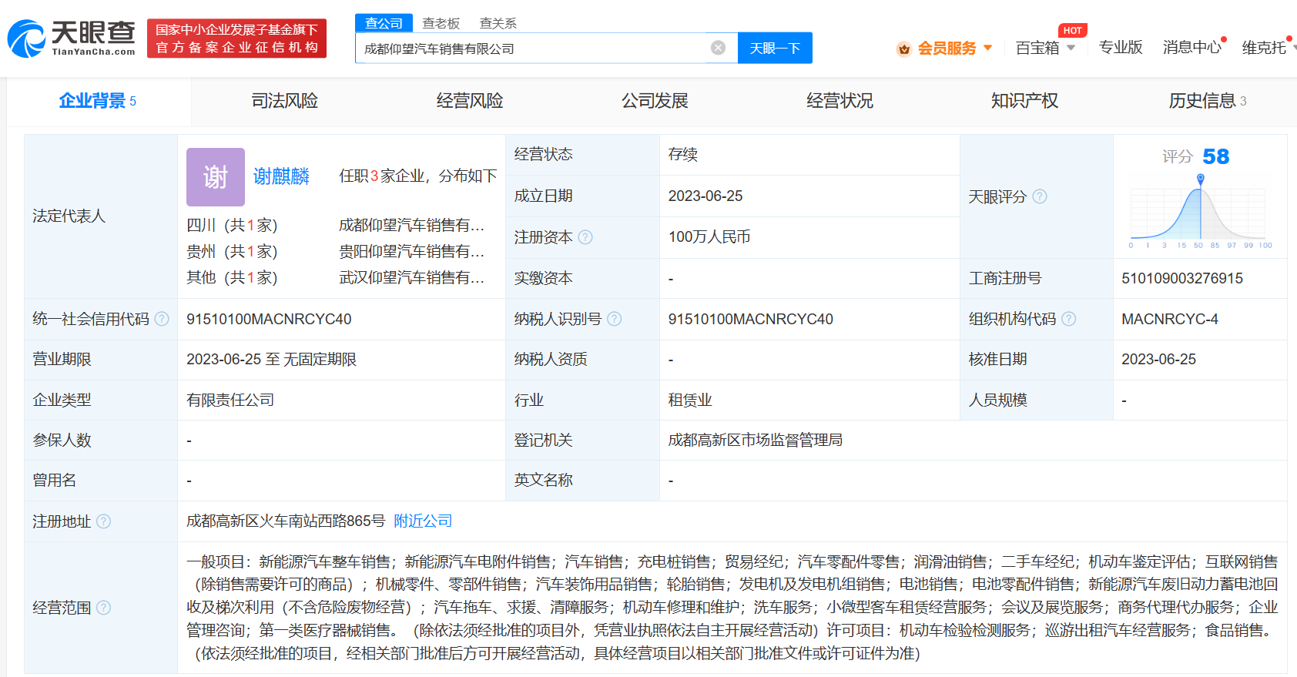Image resolution: width=1297 pixels, height=677 pixels.
Task: Clear the search box with the X icon
Action: [718, 48]
